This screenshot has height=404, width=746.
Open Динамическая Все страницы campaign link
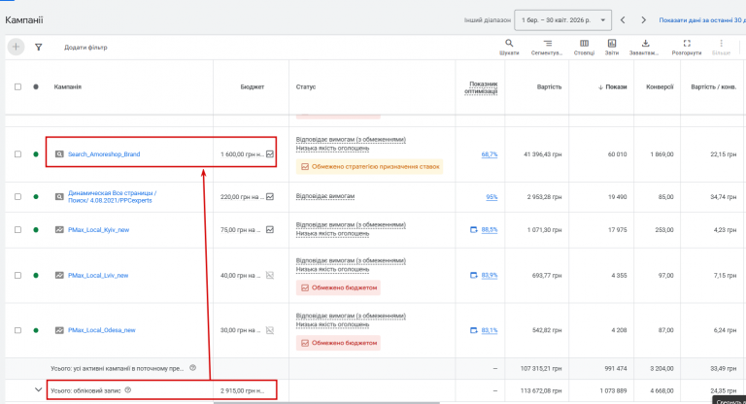tap(113, 196)
